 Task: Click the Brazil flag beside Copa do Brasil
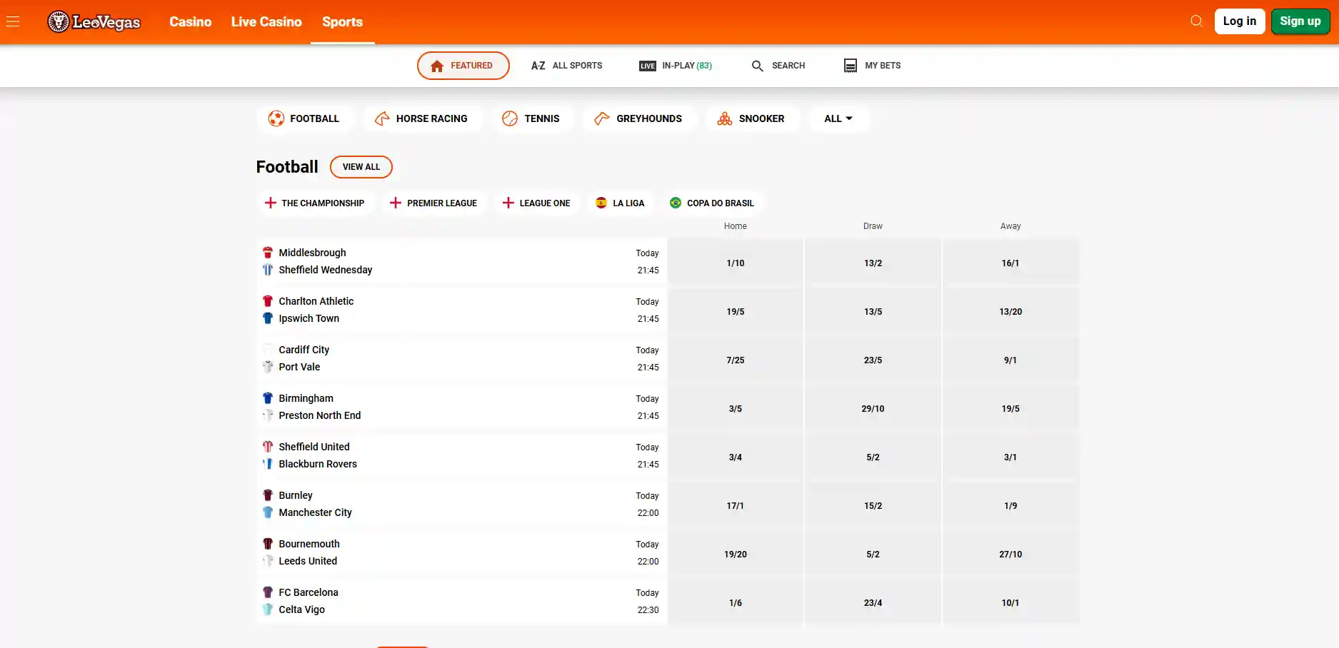tap(676, 203)
